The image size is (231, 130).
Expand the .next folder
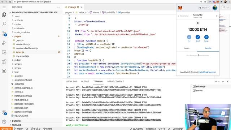tap(17, 16)
